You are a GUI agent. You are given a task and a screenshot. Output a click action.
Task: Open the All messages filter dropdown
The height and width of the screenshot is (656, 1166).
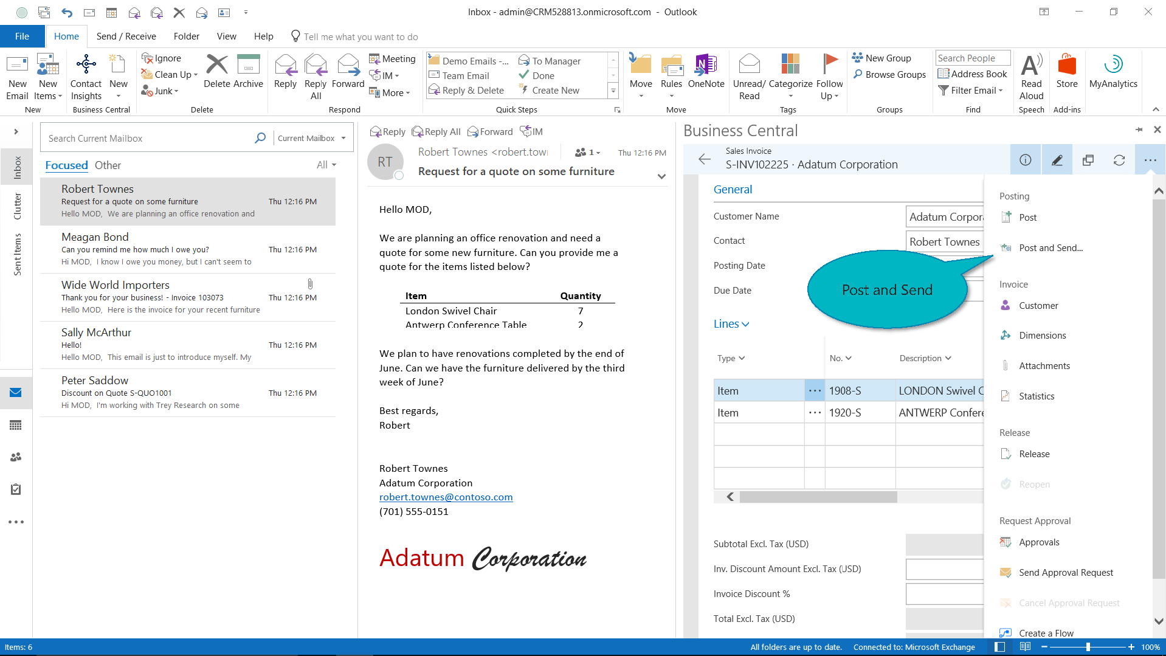(x=326, y=165)
